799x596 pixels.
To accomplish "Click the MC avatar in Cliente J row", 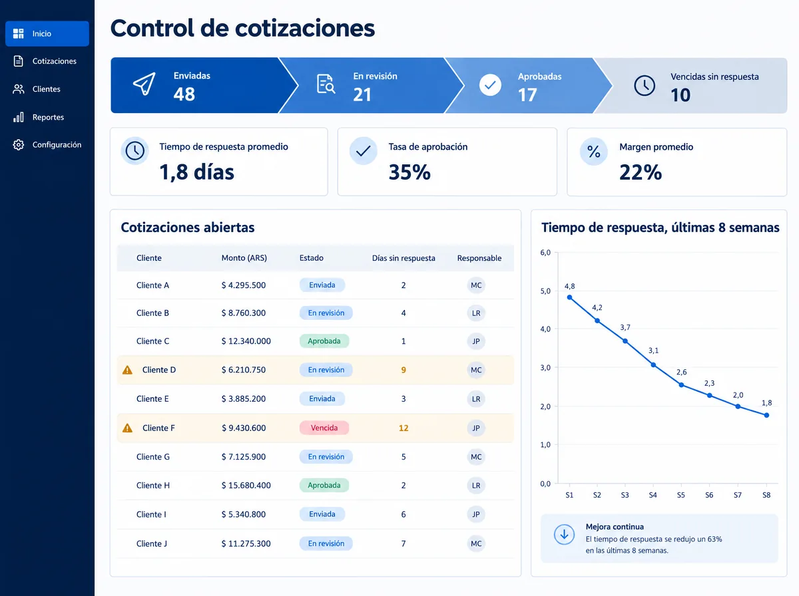I will tap(476, 543).
